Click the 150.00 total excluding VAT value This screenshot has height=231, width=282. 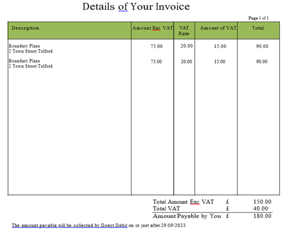point(262,202)
